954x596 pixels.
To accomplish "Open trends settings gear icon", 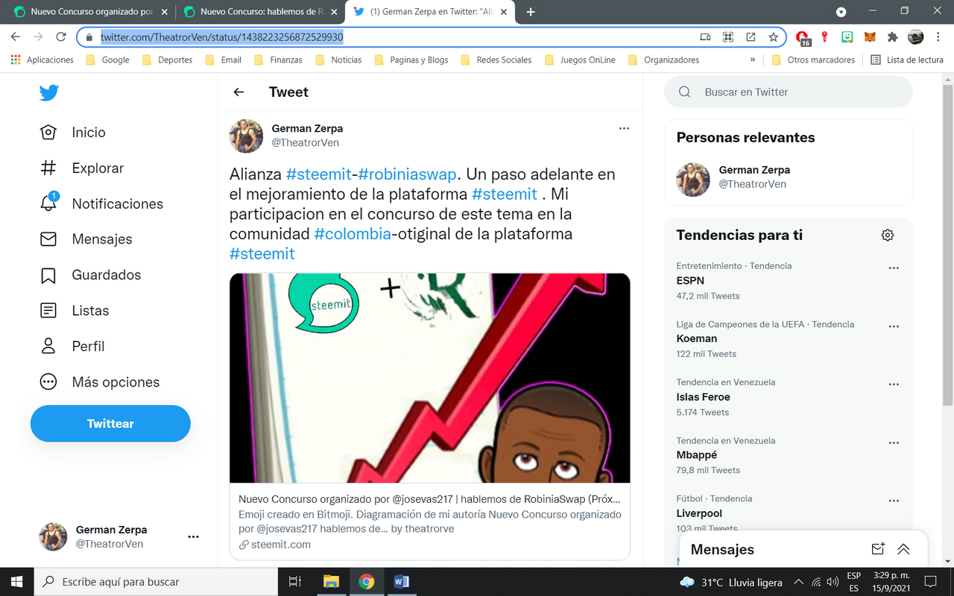I will click(887, 235).
